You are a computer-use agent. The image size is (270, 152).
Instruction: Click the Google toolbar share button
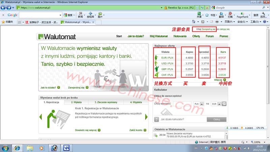[199, 15]
